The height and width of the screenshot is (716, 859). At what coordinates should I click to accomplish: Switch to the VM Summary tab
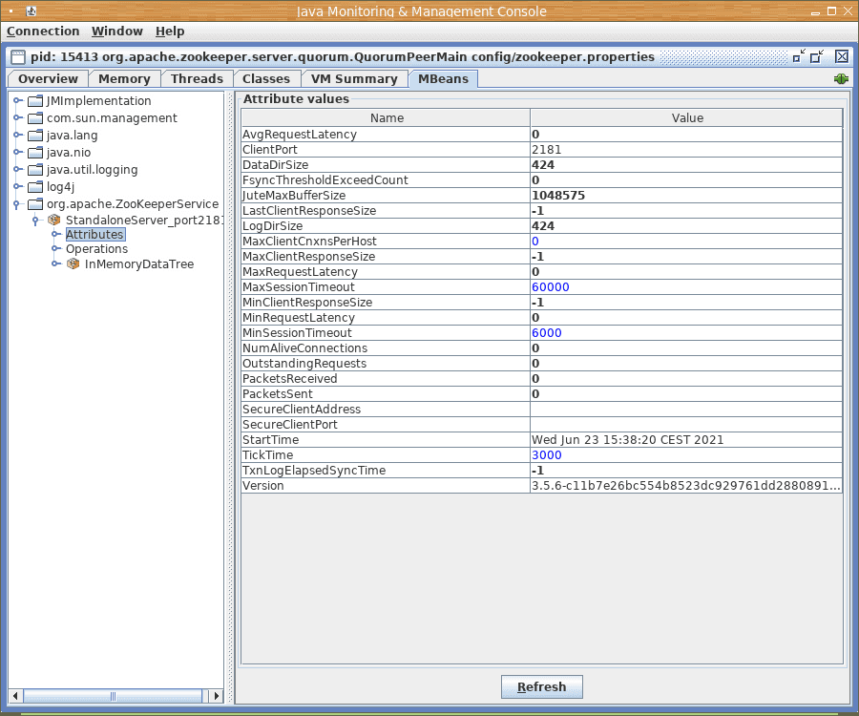tap(353, 79)
